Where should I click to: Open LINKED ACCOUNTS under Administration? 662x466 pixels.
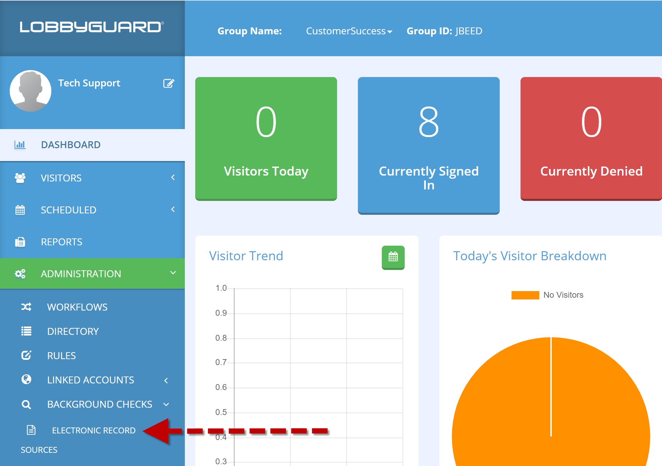91,380
